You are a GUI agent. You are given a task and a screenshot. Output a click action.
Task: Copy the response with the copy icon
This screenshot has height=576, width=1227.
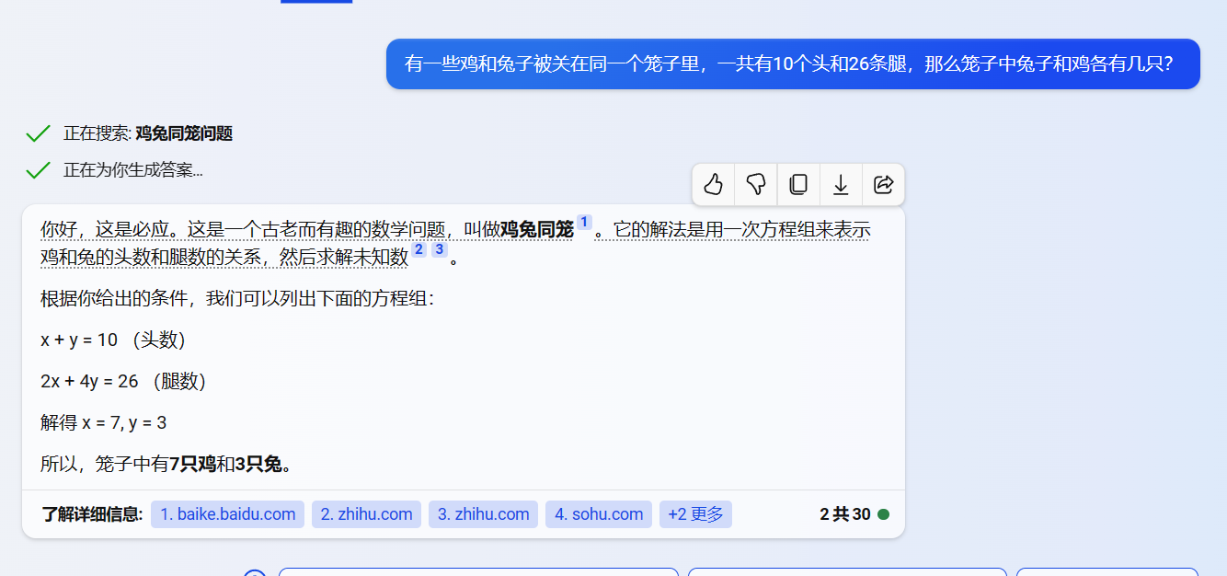798,185
